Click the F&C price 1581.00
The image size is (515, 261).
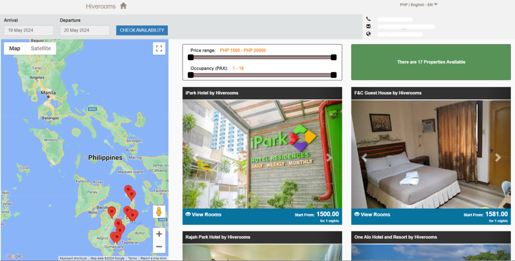tap(496, 214)
